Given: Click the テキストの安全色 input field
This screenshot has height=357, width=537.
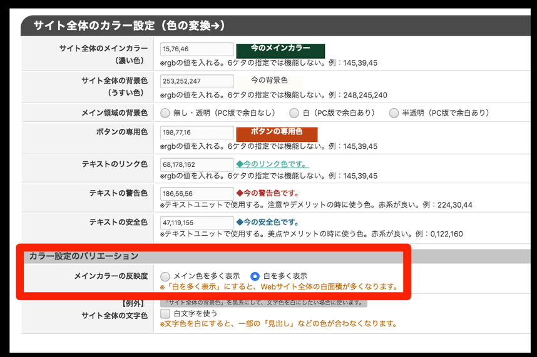Looking at the screenshot, I should coord(197,223).
